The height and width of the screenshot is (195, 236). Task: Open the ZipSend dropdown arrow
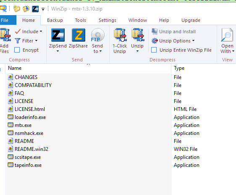click(x=58, y=51)
